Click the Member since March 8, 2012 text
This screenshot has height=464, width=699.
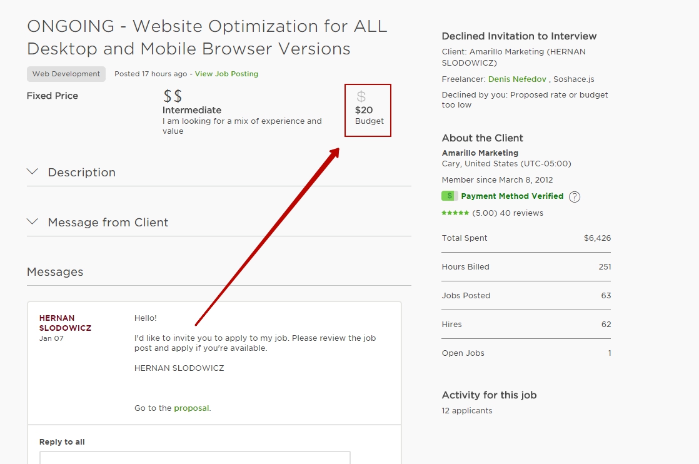coord(497,180)
